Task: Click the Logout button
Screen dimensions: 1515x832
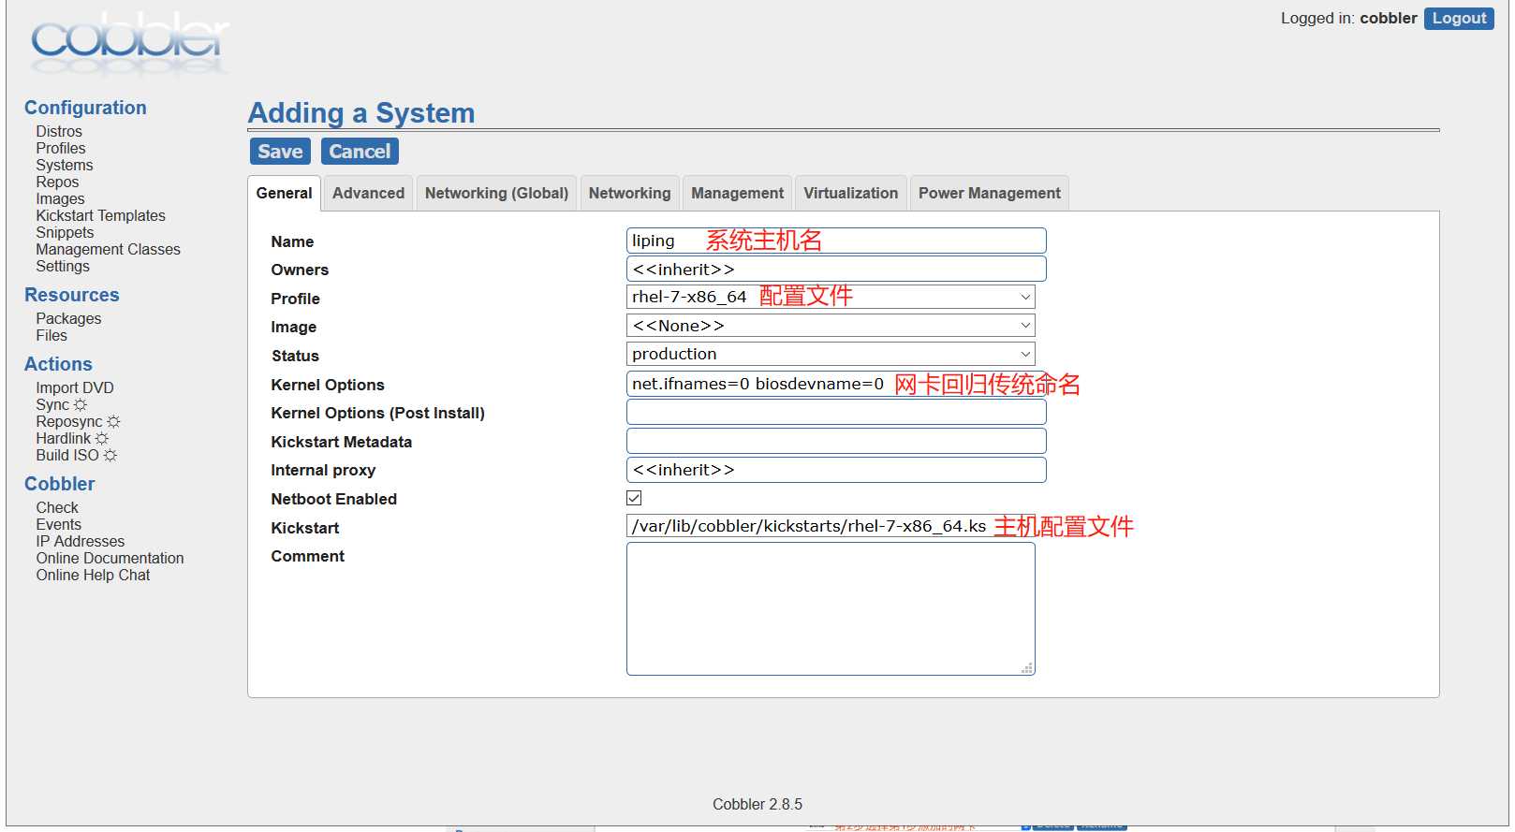Action: pyautogui.click(x=1459, y=18)
